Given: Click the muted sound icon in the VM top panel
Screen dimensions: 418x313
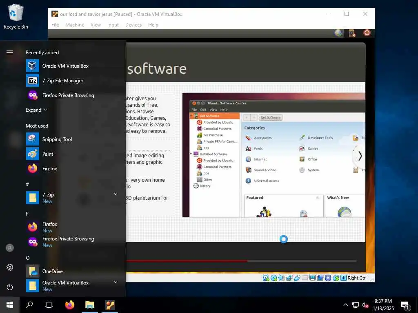Looking at the screenshot, I should coord(352,33).
